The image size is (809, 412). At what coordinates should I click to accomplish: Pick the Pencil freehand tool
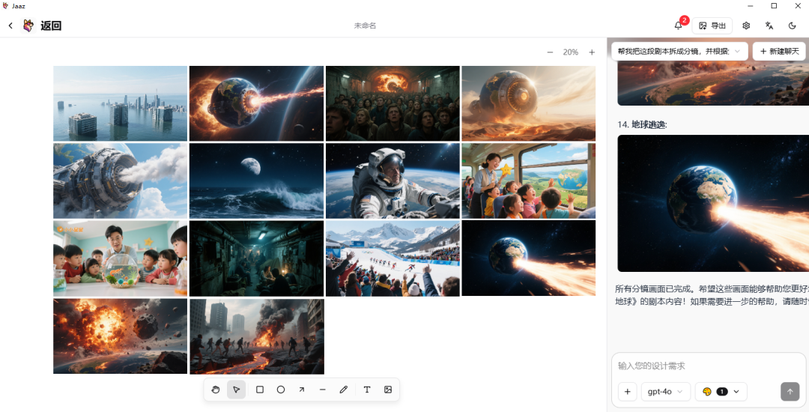pyautogui.click(x=344, y=390)
